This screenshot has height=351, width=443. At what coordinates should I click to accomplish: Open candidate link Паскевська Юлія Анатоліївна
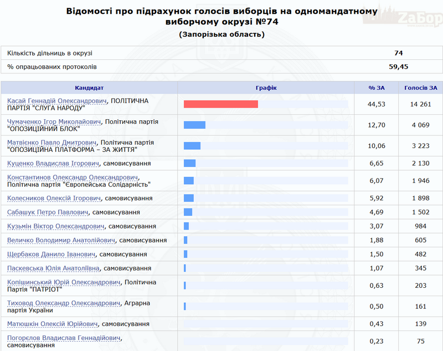(x=53, y=268)
